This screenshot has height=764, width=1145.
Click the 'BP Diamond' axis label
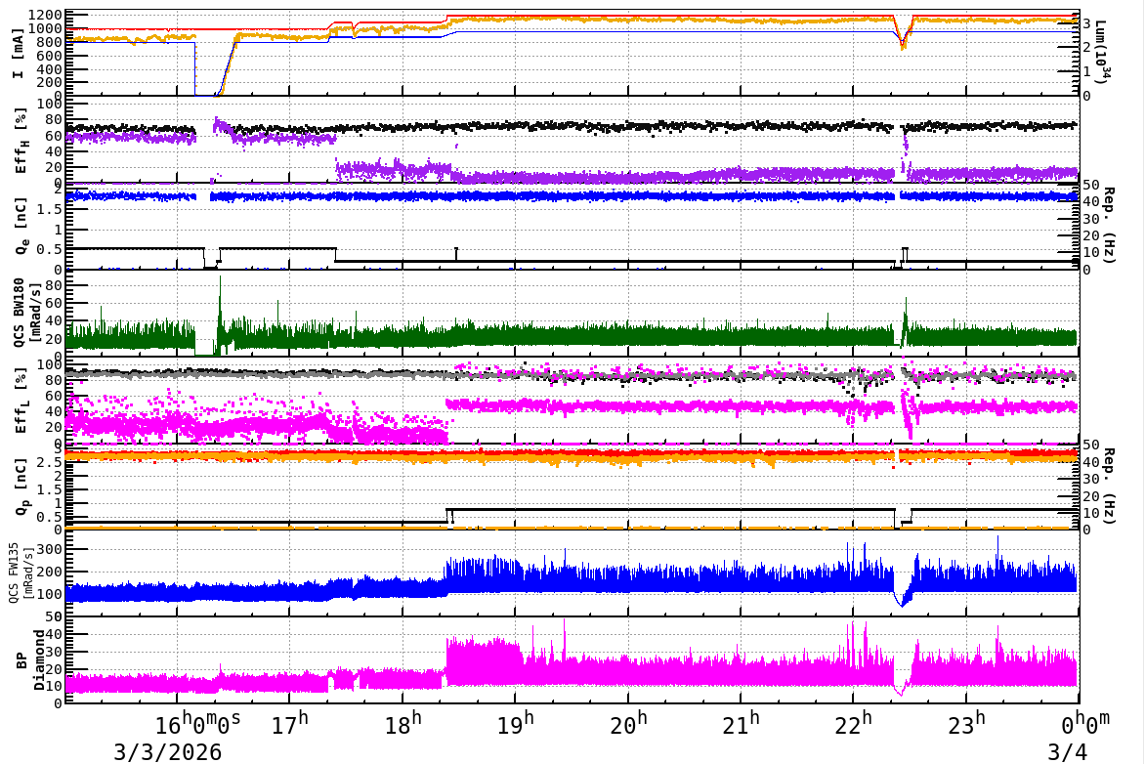pos(29,660)
